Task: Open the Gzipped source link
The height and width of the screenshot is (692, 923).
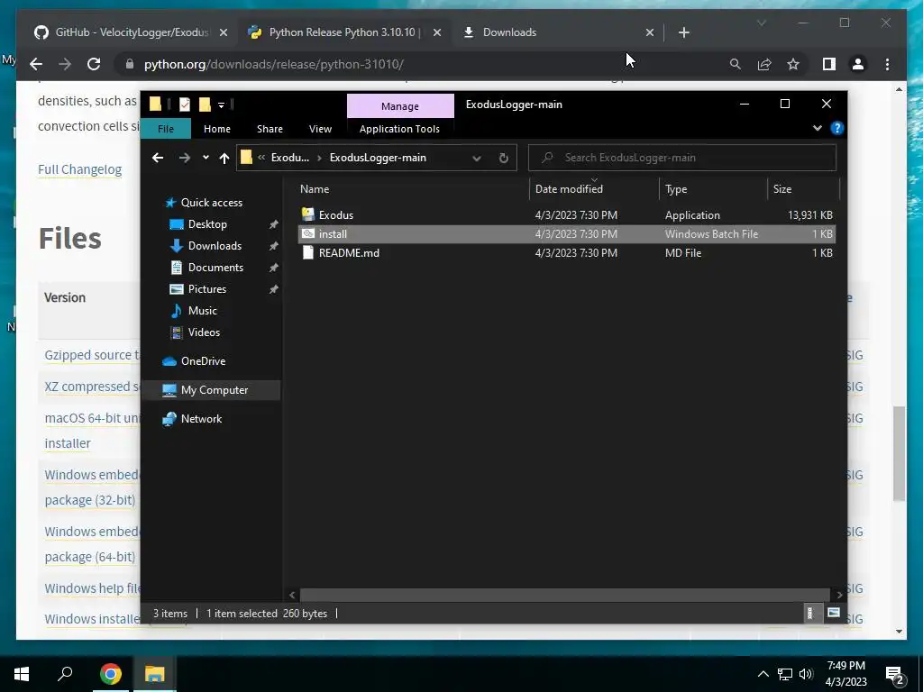Action: pyautogui.click(x=92, y=355)
